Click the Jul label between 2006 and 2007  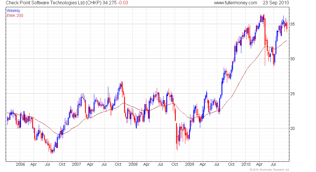tap(47, 164)
